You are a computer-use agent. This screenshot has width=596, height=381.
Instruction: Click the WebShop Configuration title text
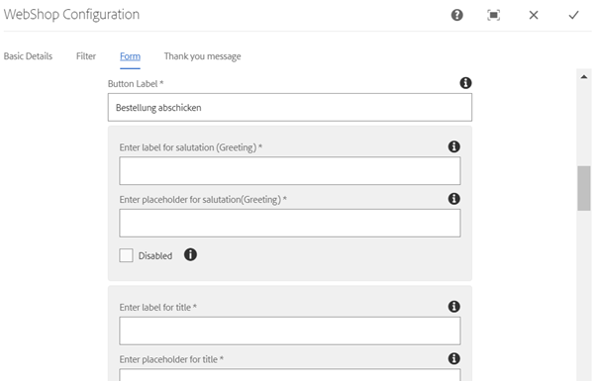coord(71,15)
